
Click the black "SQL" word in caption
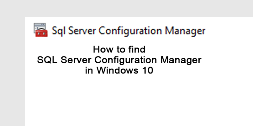click(47, 60)
